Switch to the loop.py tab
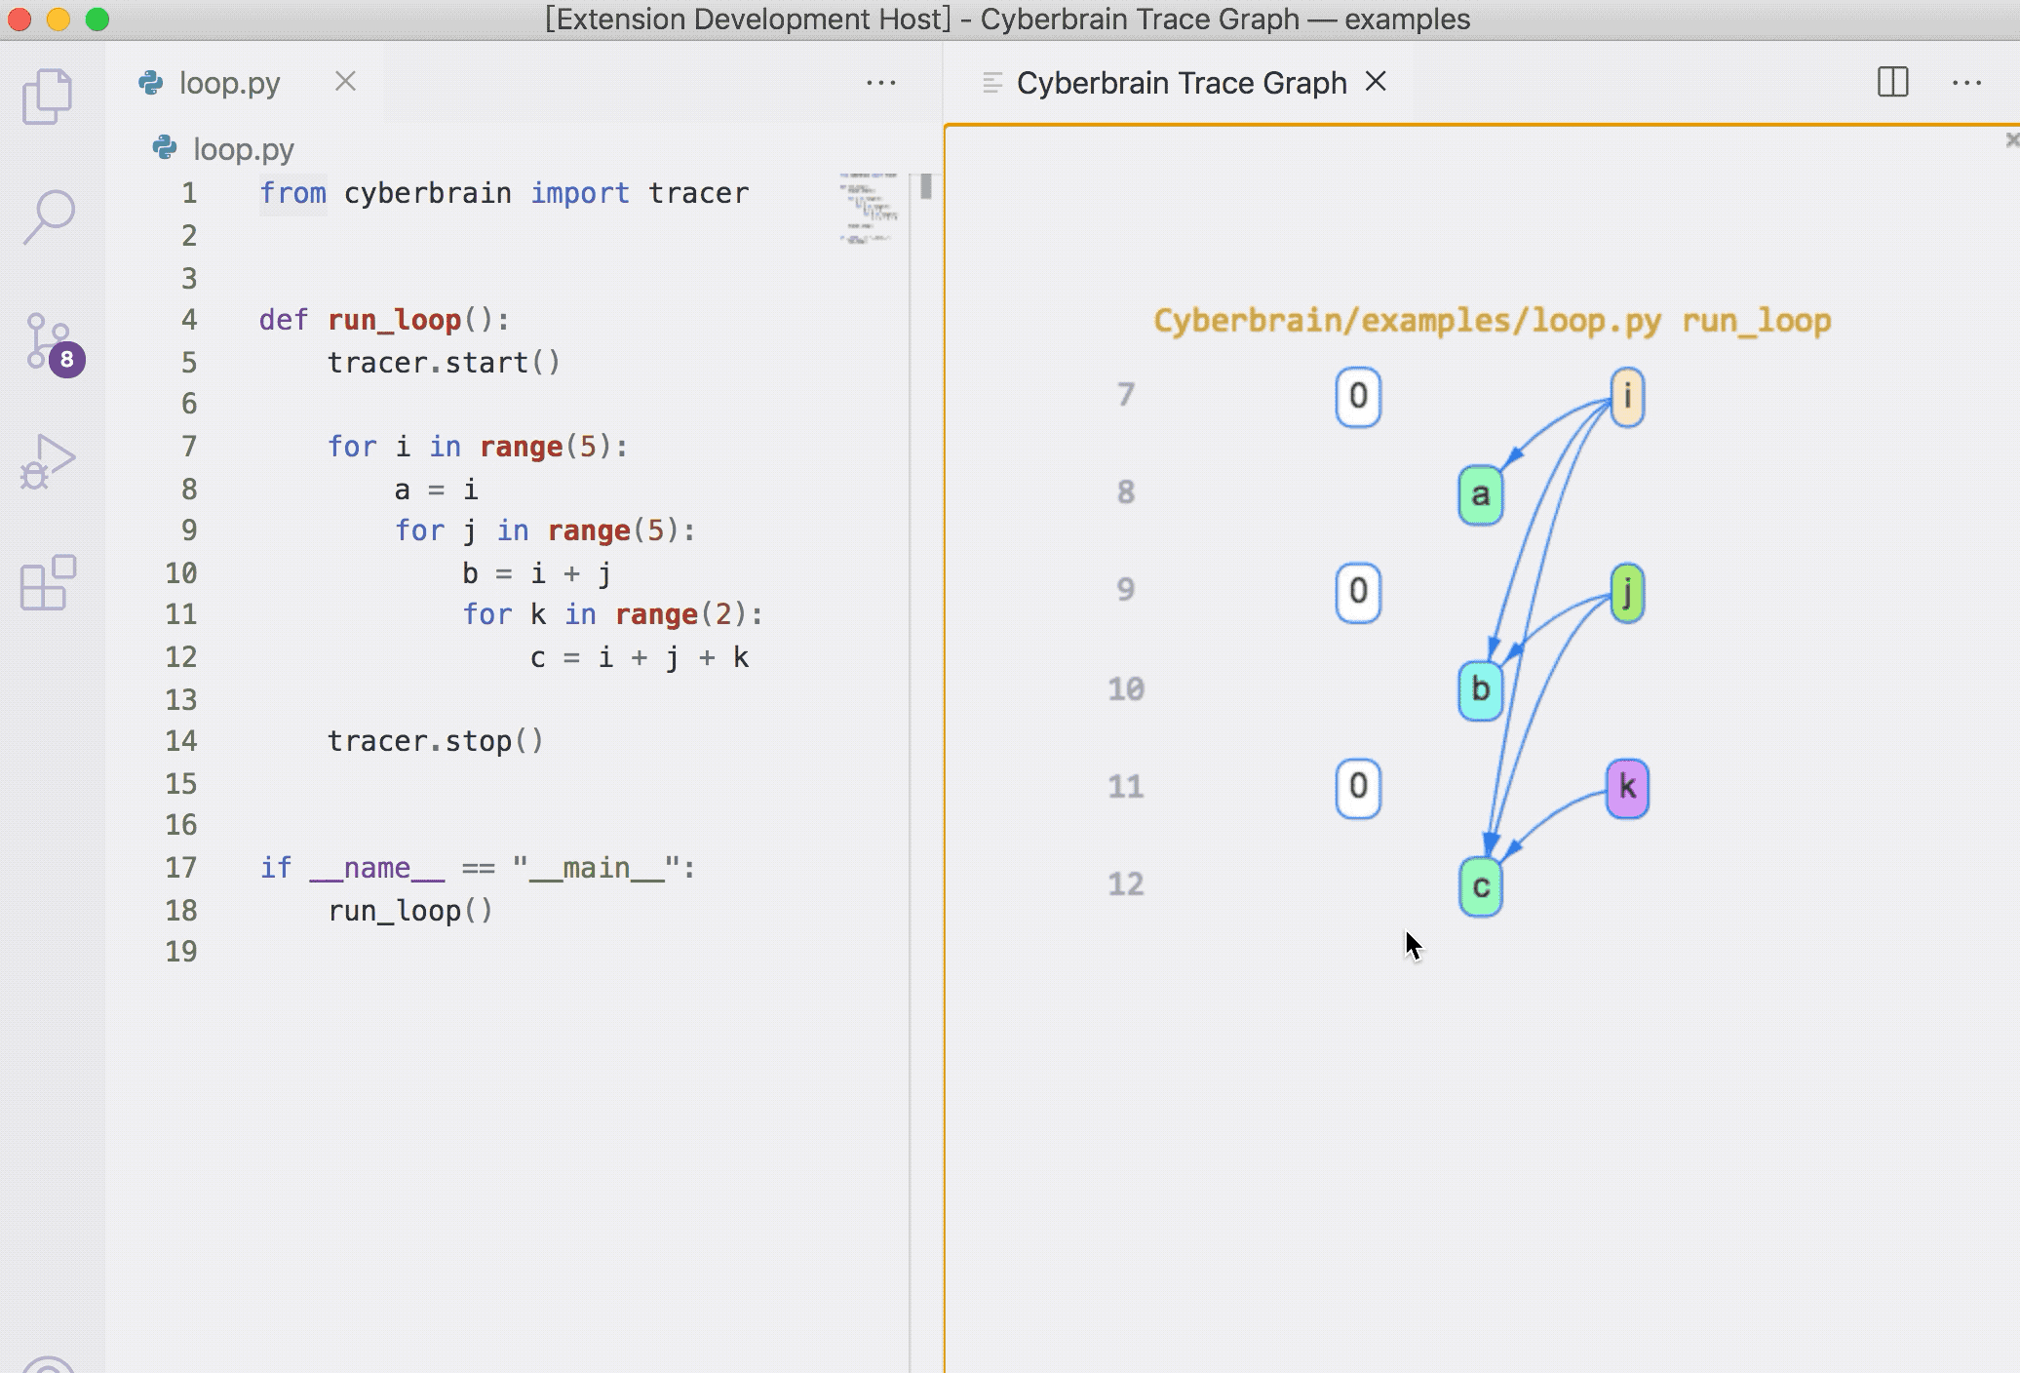Viewport: 2020px width, 1373px height. coord(229,83)
